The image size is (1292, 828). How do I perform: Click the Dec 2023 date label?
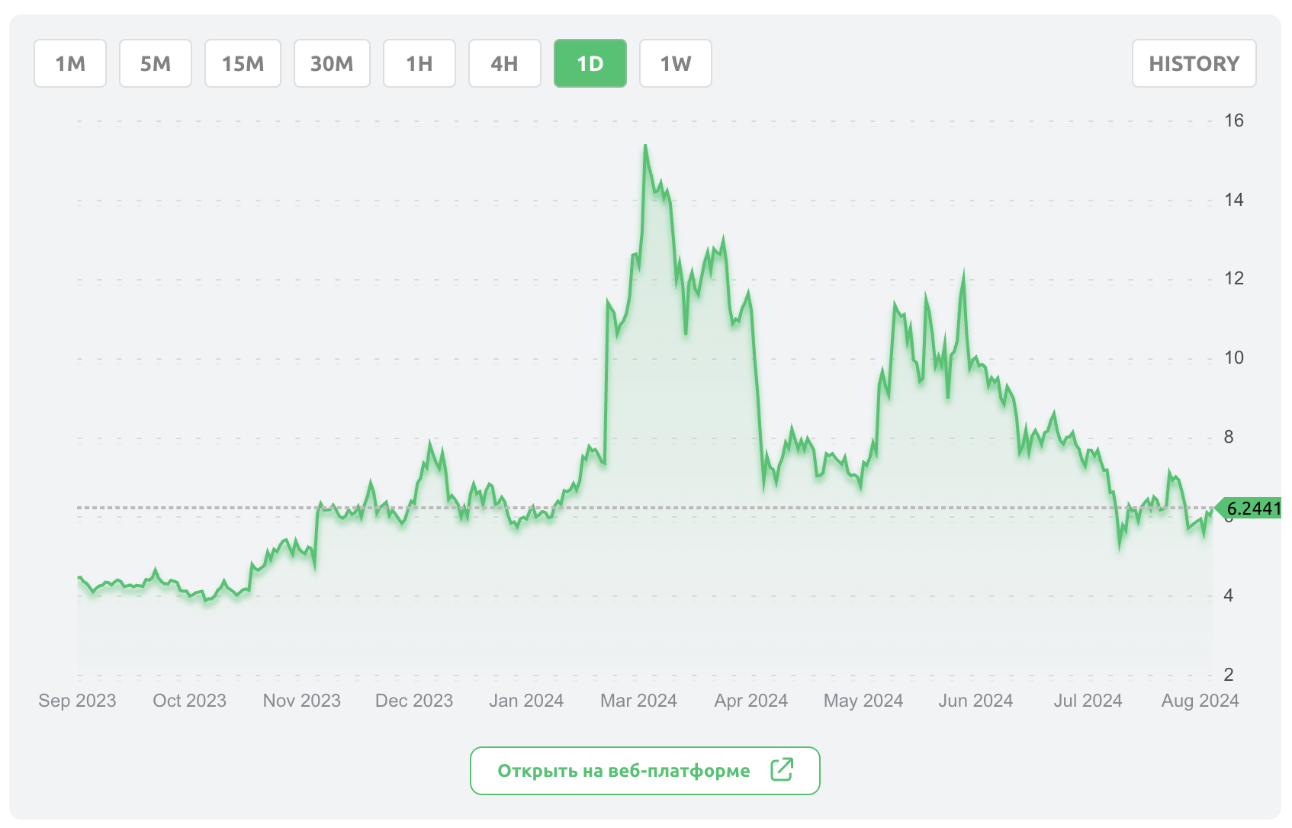tap(414, 701)
